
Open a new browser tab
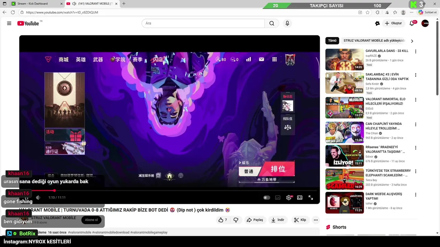tap(124, 4)
